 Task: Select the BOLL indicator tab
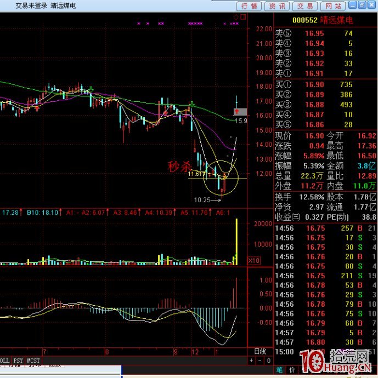(4, 360)
